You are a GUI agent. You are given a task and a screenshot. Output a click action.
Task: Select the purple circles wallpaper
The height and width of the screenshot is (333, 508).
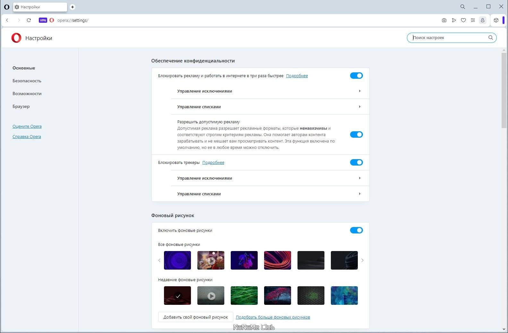tap(177, 260)
